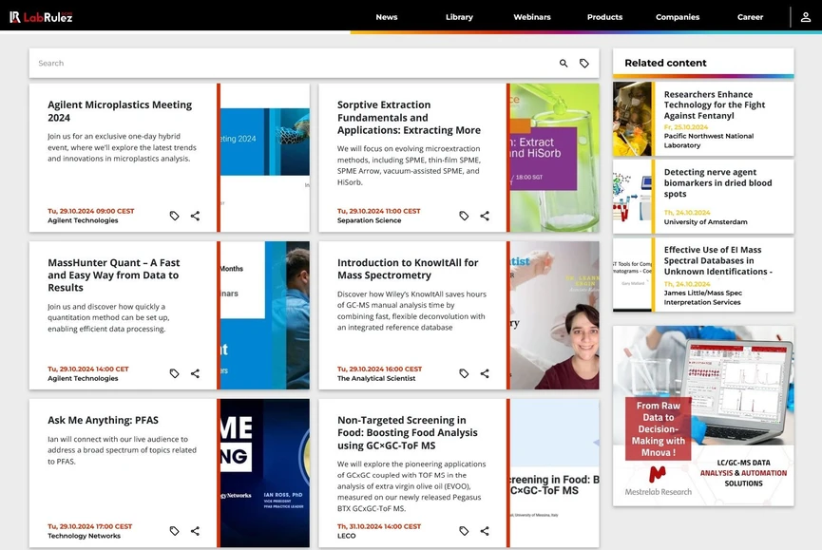822x550 pixels.
Task: Click the EI Mass Spectral Databases thumbnail
Action: click(x=632, y=275)
